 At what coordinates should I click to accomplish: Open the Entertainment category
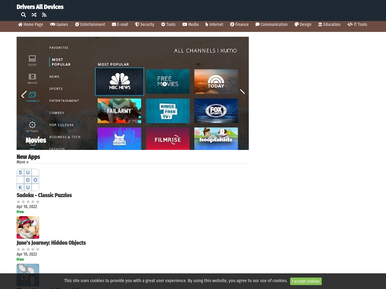pos(90,24)
